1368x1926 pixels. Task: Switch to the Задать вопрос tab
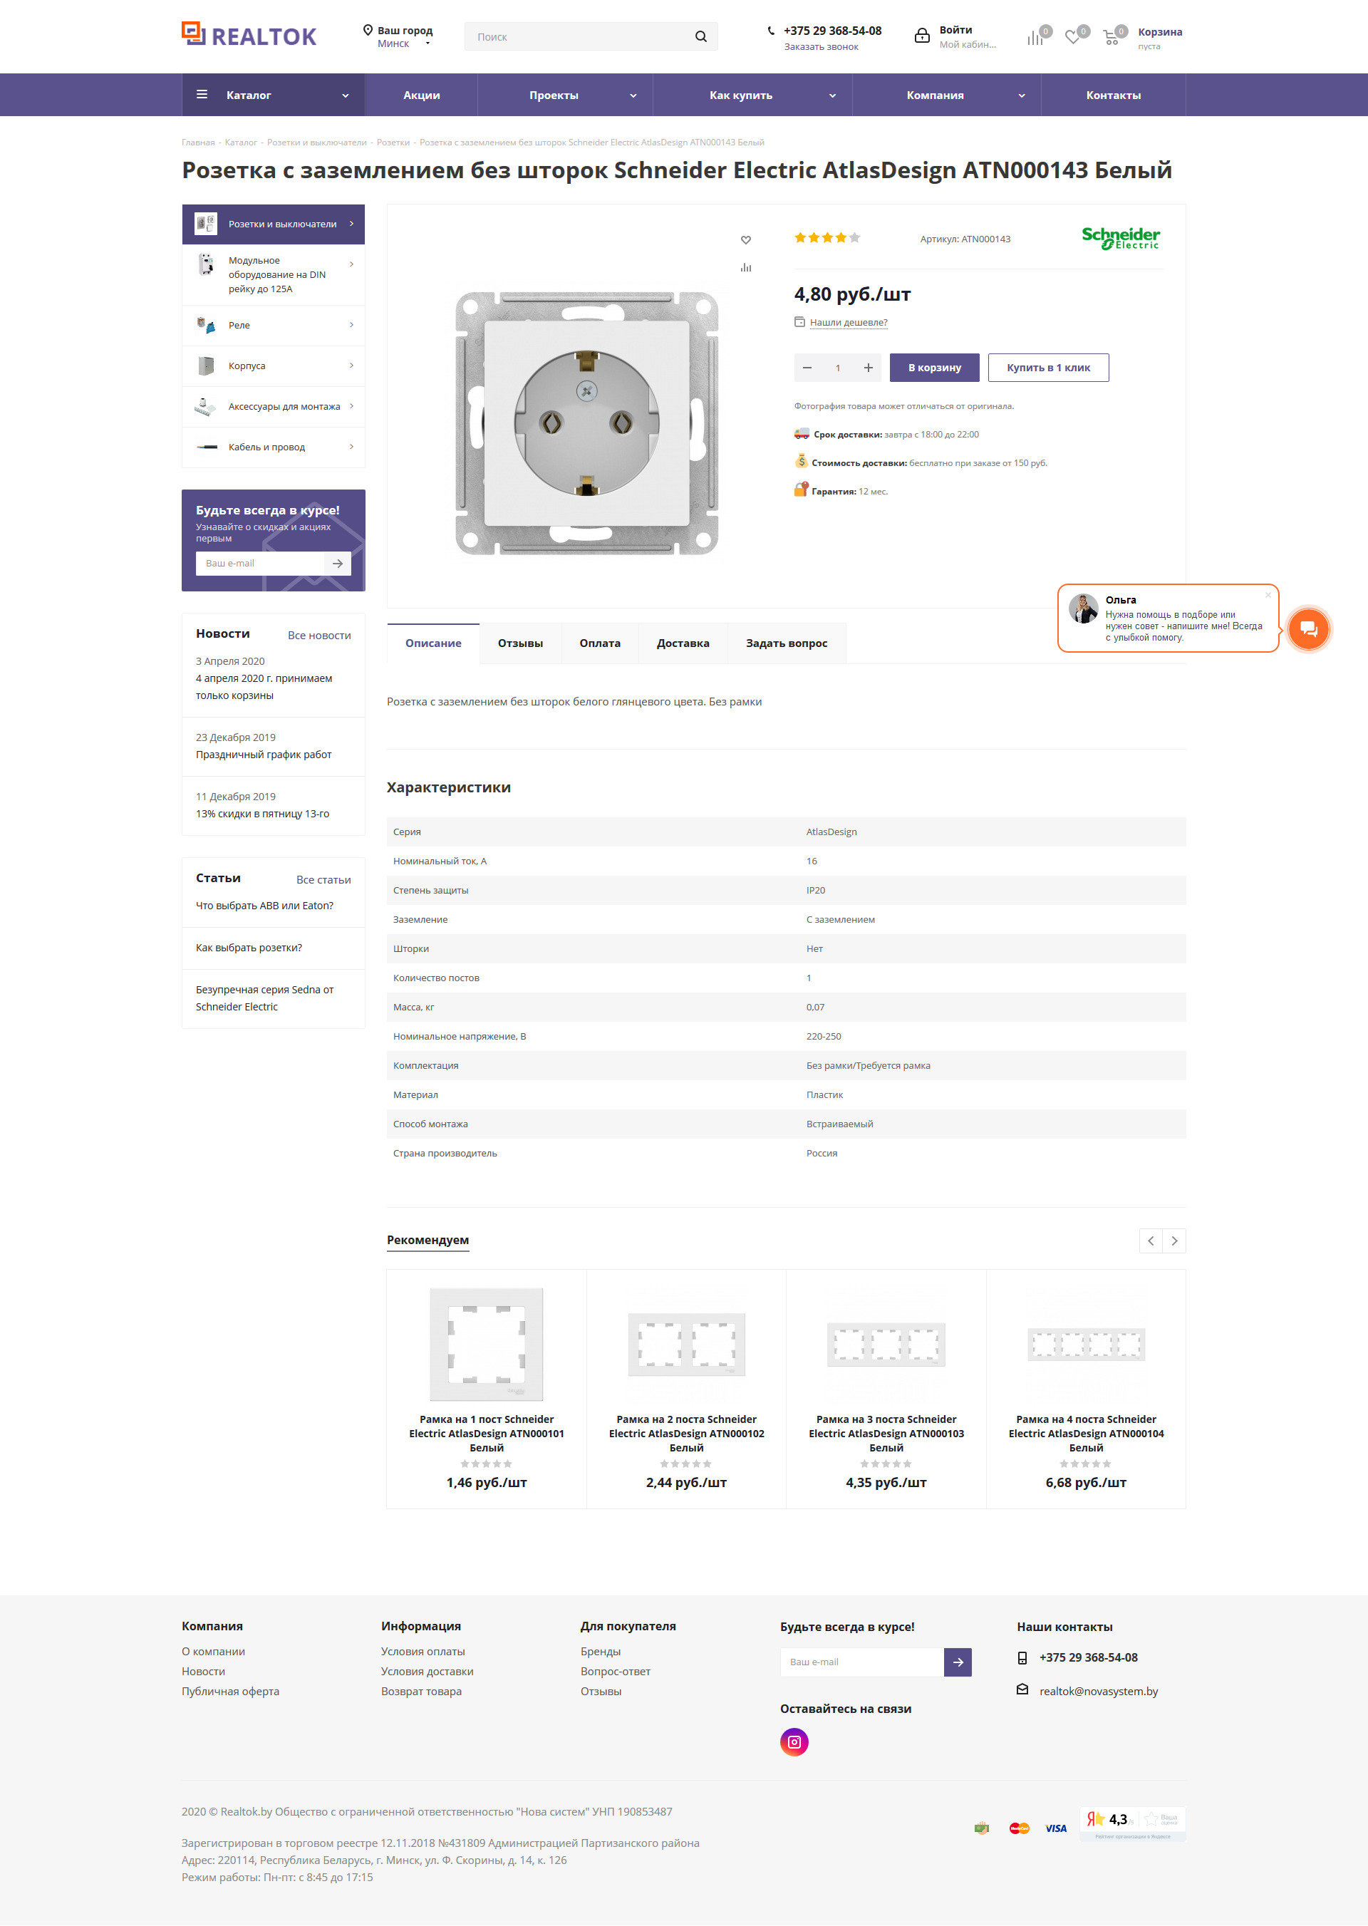point(786,643)
